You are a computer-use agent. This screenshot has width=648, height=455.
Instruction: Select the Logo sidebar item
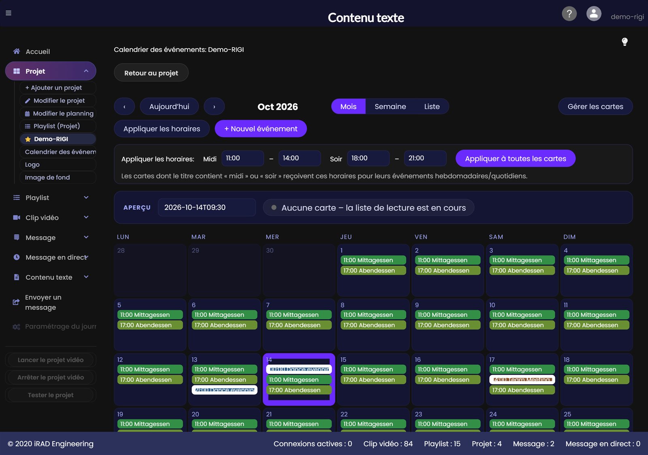(x=58, y=165)
